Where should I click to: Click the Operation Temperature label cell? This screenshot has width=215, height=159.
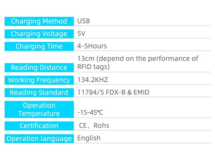(x=39, y=109)
